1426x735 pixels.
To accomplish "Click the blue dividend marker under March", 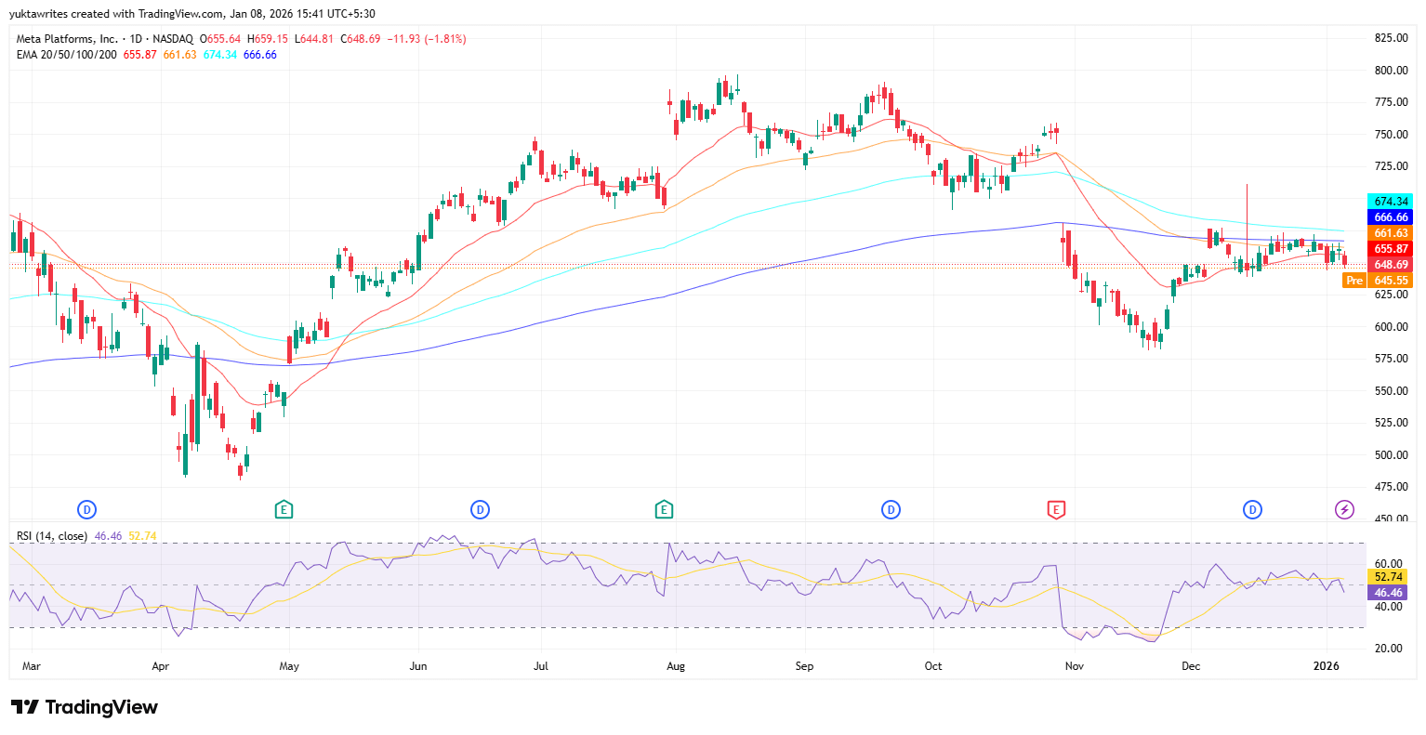I will [x=86, y=509].
